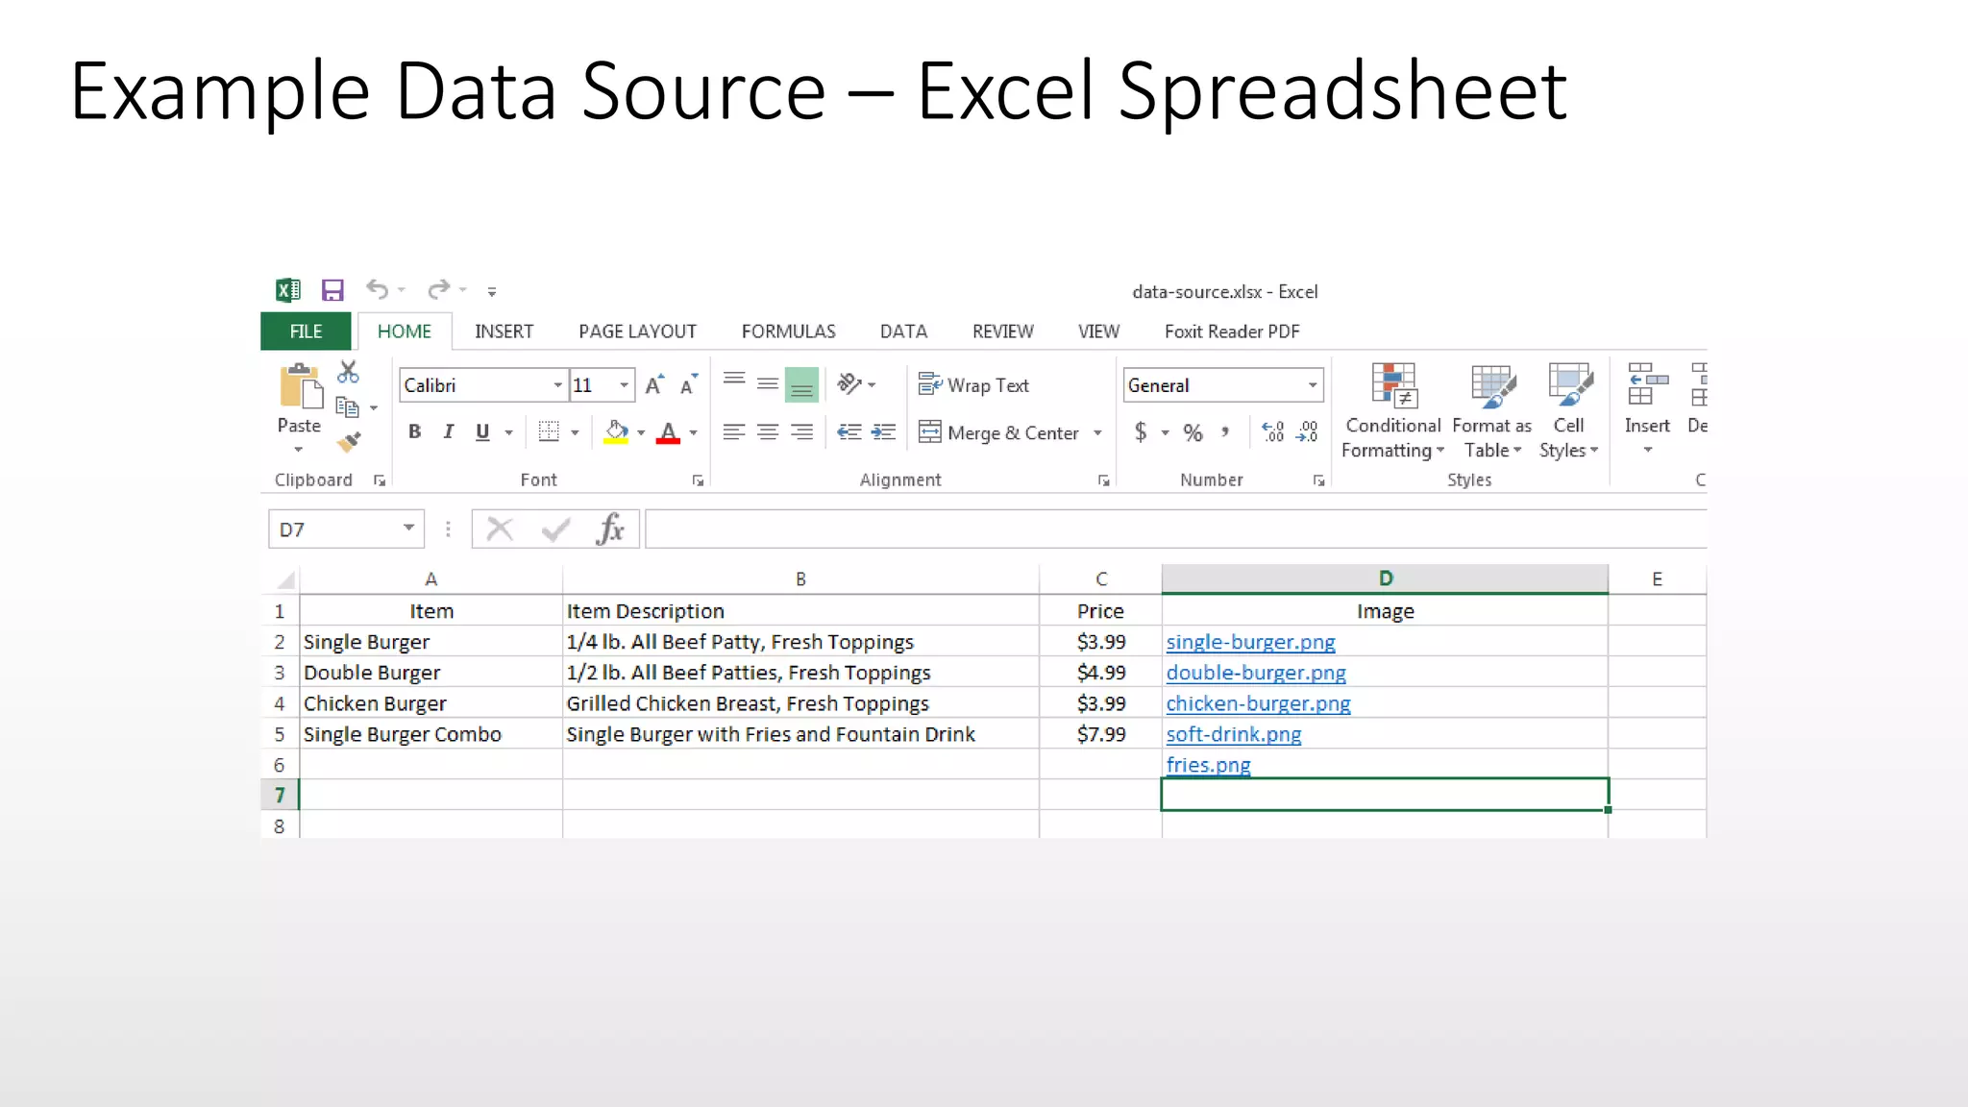
Task: Apply yellow Fill Color bucket
Action: pyautogui.click(x=616, y=432)
